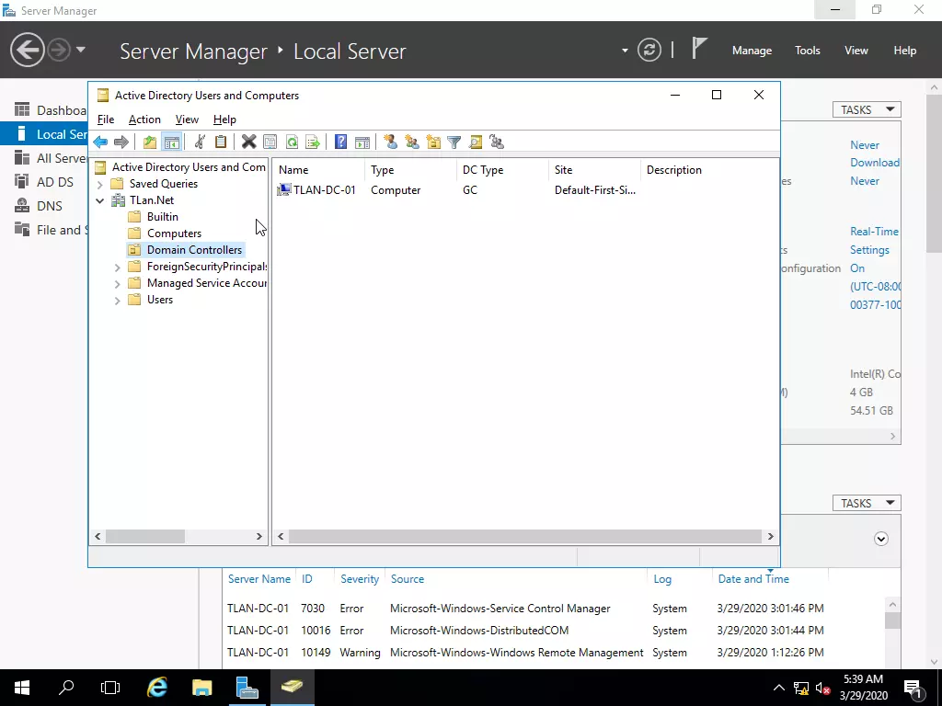This screenshot has width=942, height=706.
Task: Show hidden system tray icons
Action: point(778,688)
